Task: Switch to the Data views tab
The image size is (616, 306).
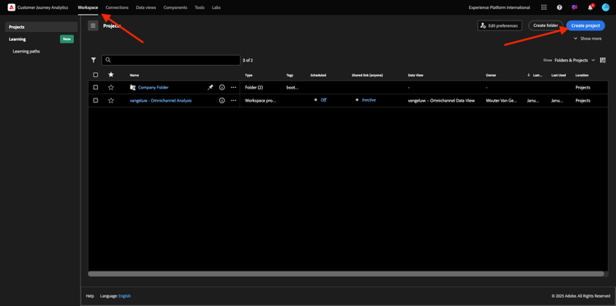Action: [x=145, y=7]
